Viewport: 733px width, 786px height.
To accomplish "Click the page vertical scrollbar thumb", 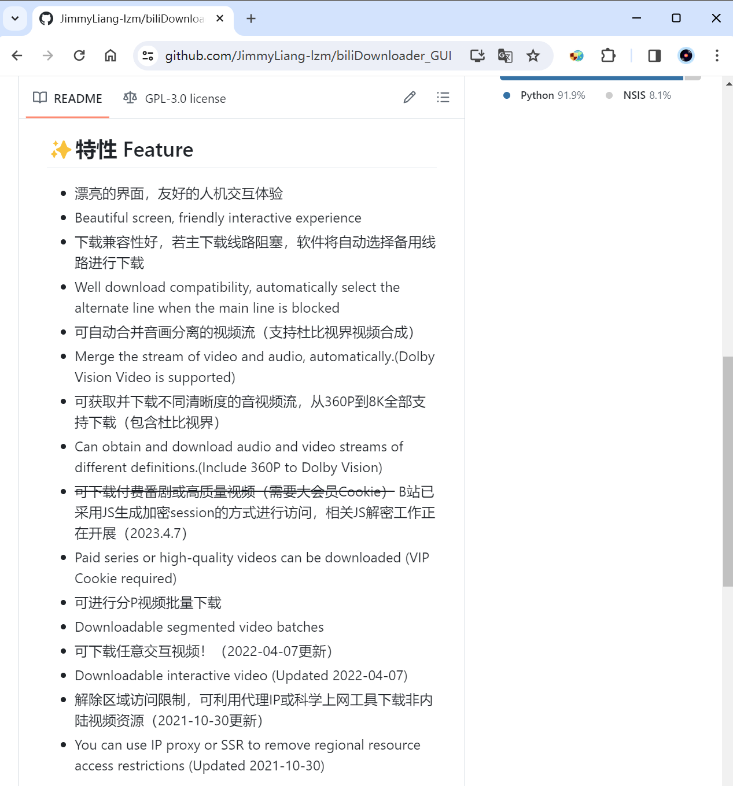I will pyautogui.click(x=728, y=472).
